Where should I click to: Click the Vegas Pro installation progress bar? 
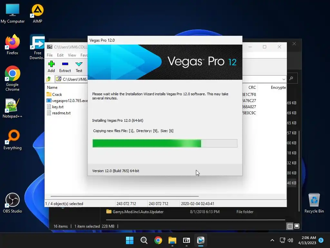tap(165, 143)
